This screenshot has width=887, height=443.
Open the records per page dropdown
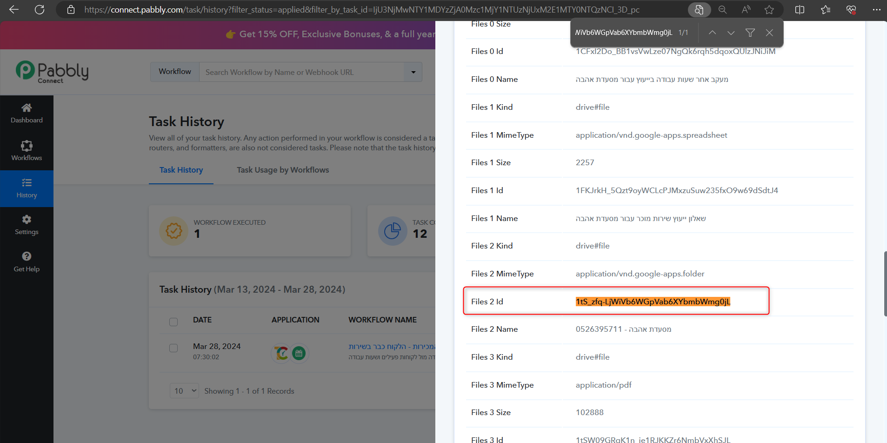coord(185,391)
